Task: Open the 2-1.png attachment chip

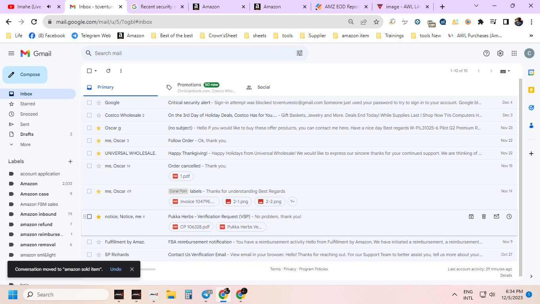Action: tap(237, 201)
